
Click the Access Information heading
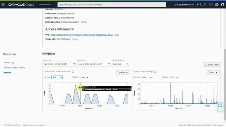(x=60, y=29)
